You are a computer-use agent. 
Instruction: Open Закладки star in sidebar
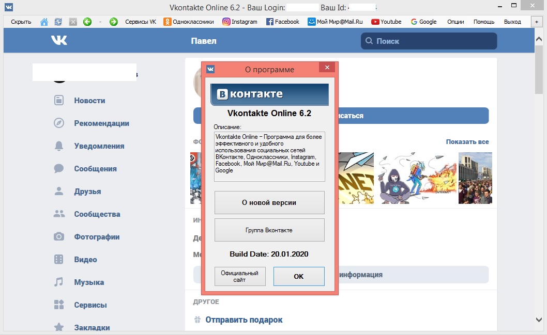click(59, 327)
